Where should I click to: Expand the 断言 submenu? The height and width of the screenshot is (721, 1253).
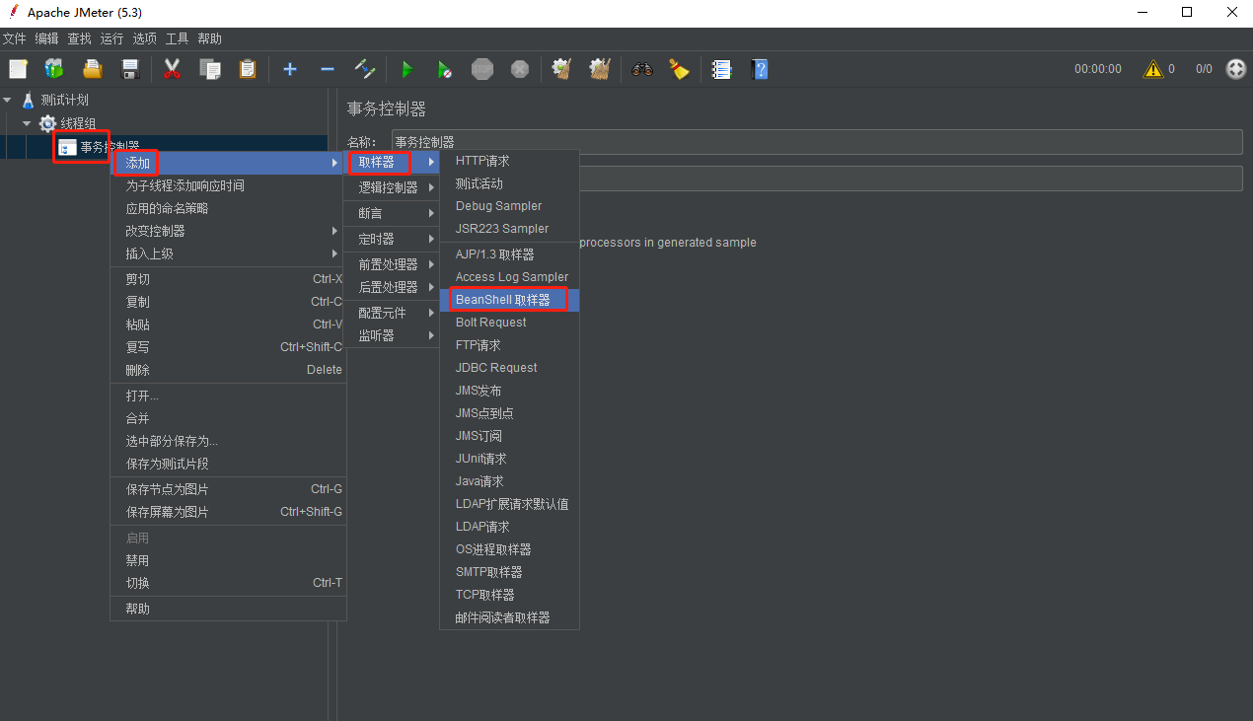point(391,213)
